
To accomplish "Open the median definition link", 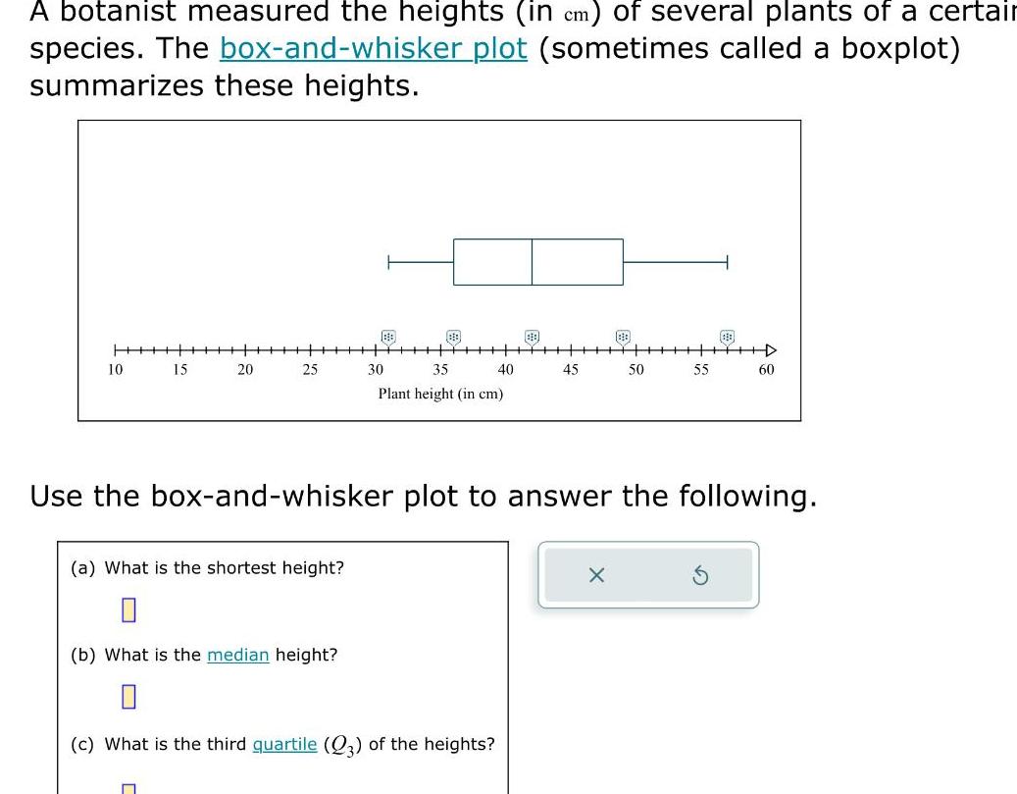I will click(x=237, y=655).
